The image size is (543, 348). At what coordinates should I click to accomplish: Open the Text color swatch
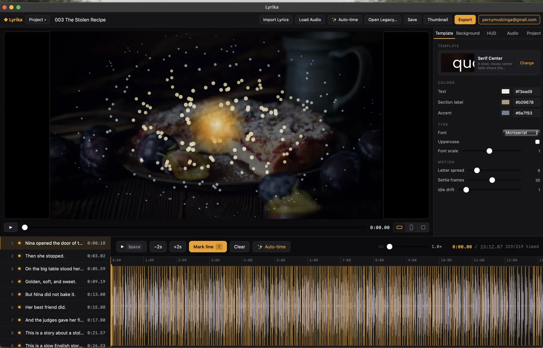point(505,91)
